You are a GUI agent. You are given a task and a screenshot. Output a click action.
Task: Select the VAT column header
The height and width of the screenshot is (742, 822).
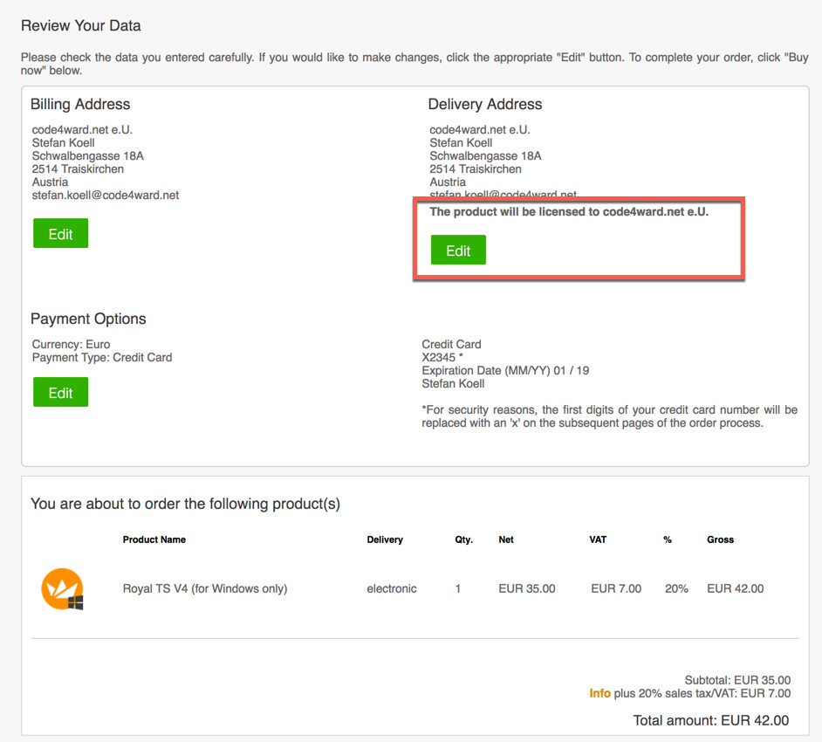click(x=599, y=539)
